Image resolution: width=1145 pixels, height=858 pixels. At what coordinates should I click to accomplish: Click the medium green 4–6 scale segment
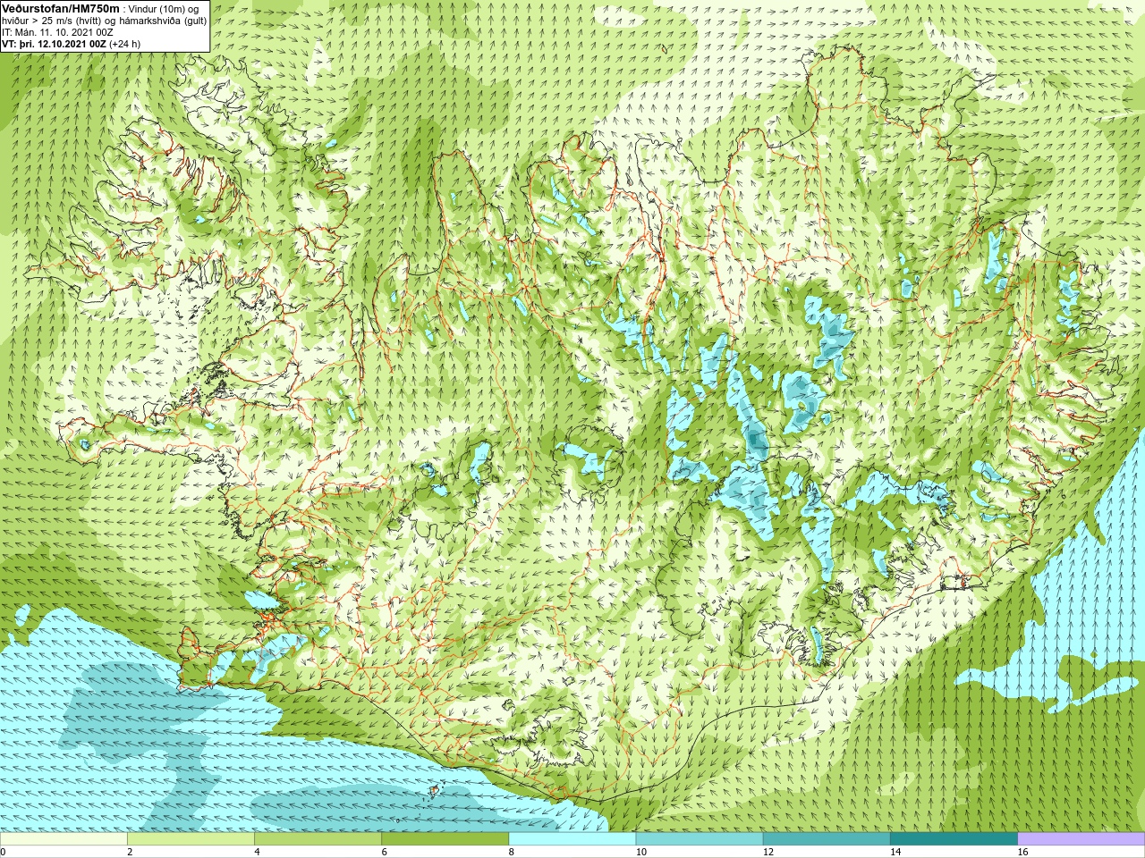pyautogui.click(x=318, y=839)
